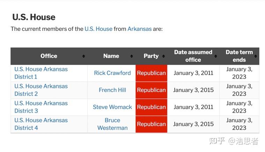265x152 pixels.
Task: Sort table by Office column arrow
Action: (84, 56)
